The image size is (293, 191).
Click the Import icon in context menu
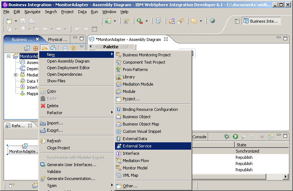43,123
